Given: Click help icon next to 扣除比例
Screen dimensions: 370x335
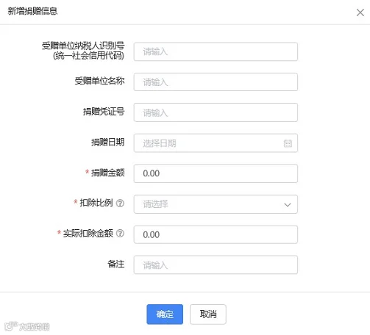Looking at the screenshot, I should [x=120, y=203].
